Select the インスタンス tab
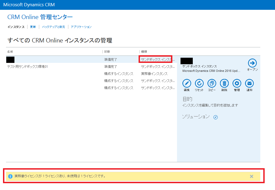The image size is (275, 190). click(x=16, y=27)
